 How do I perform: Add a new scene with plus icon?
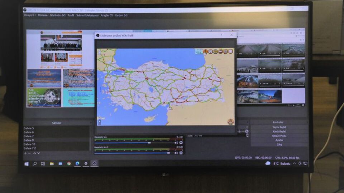25,153
